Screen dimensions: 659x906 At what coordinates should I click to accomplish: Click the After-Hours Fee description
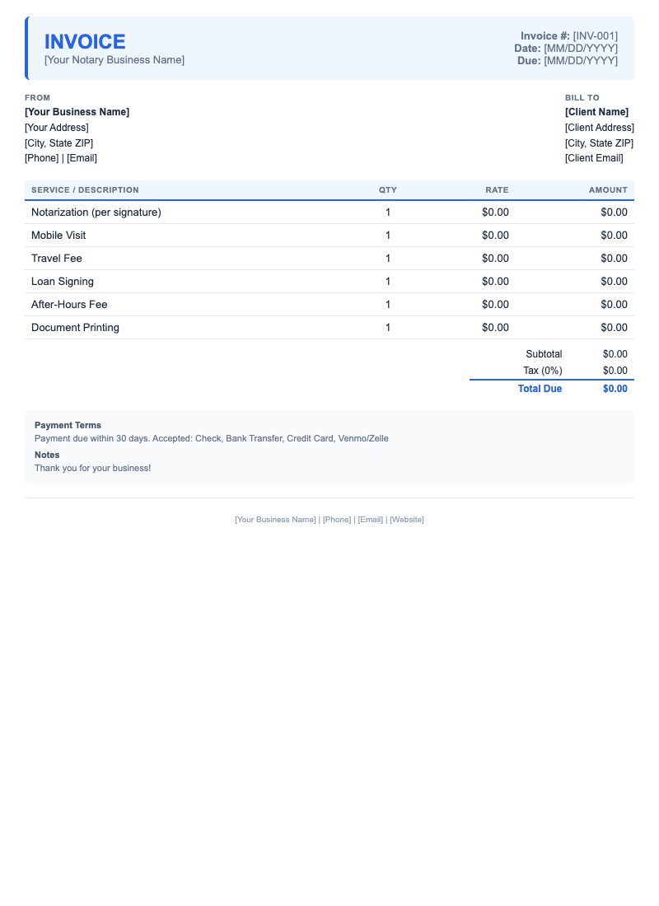(x=69, y=305)
